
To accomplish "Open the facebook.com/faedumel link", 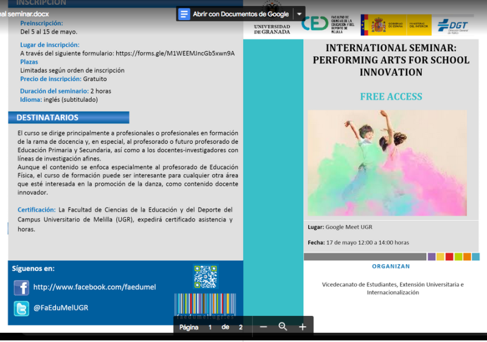I will coord(94,287).
